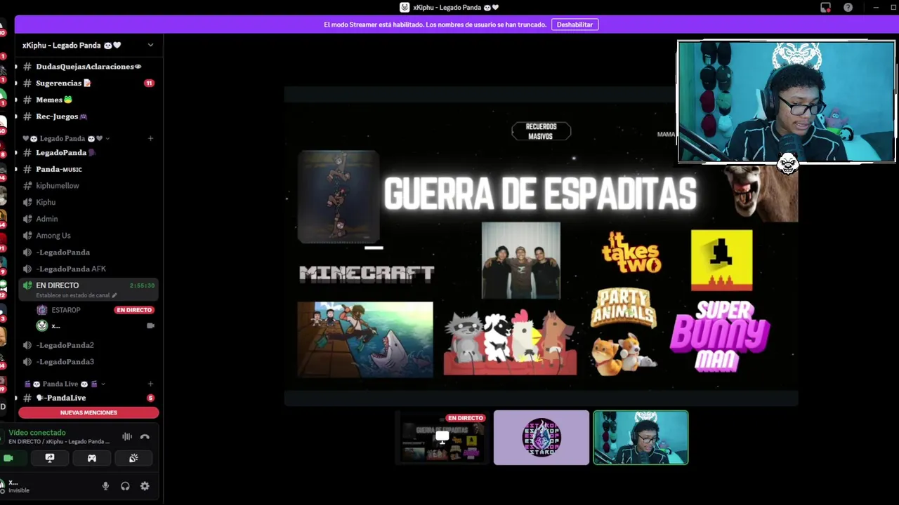This screenshot has width=899, height=505.
Task: Disable streamer mode with the Deshabilitar button
Action: 575,25
